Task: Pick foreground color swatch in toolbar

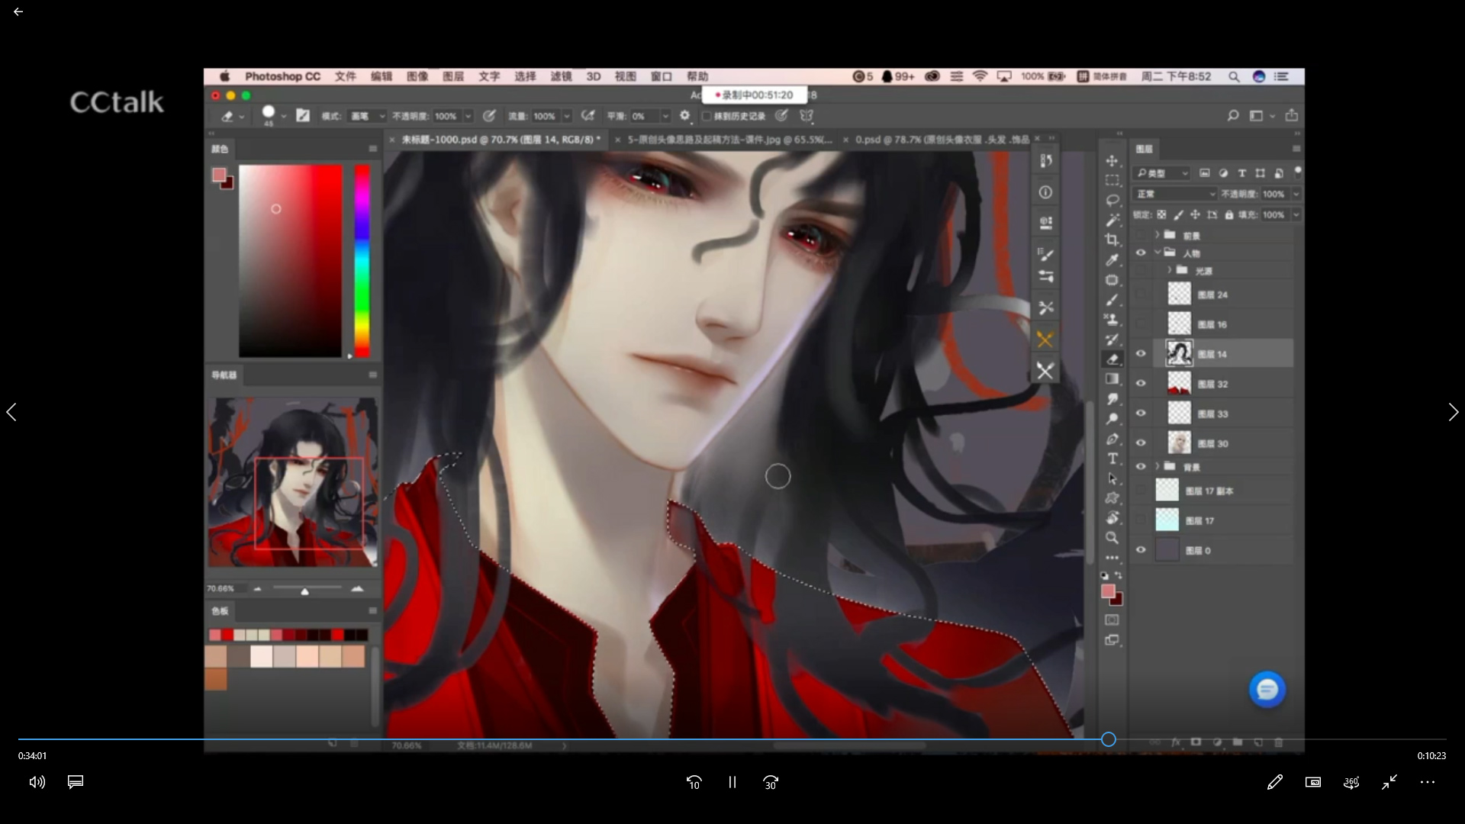Action: point(1108,591)
